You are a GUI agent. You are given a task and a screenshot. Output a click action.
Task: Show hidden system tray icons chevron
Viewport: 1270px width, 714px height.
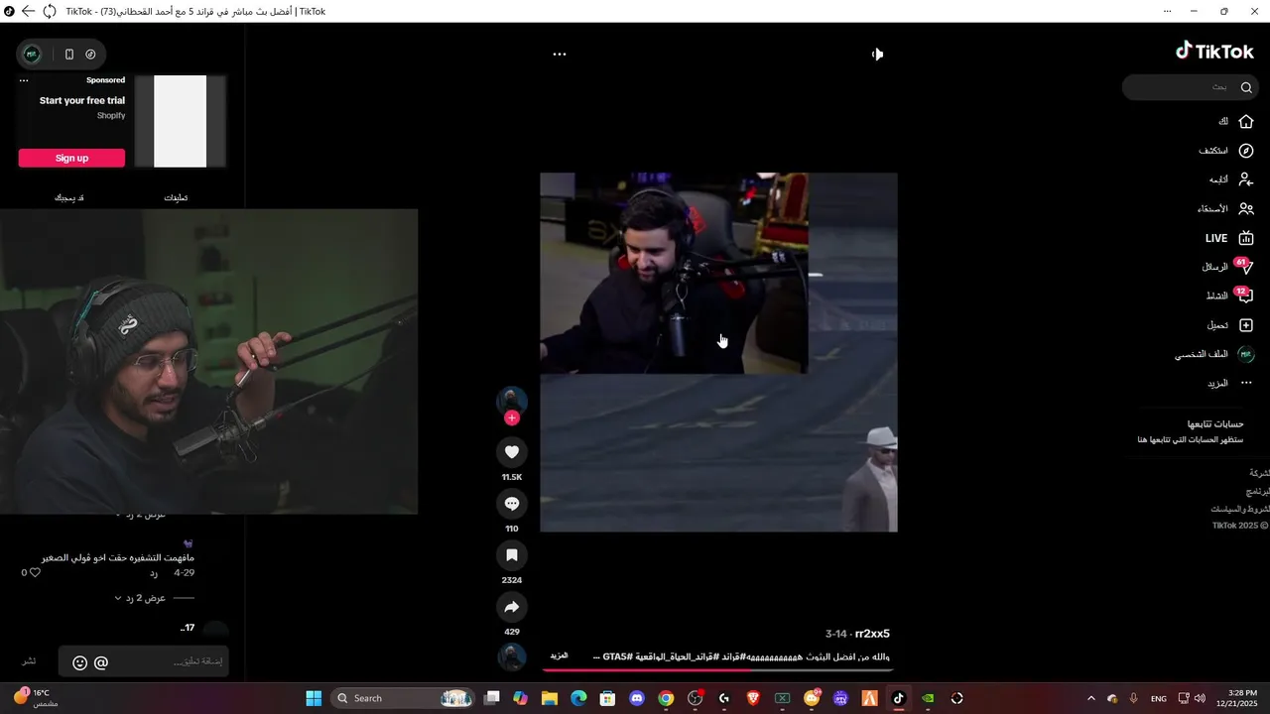coord(1091,698)
